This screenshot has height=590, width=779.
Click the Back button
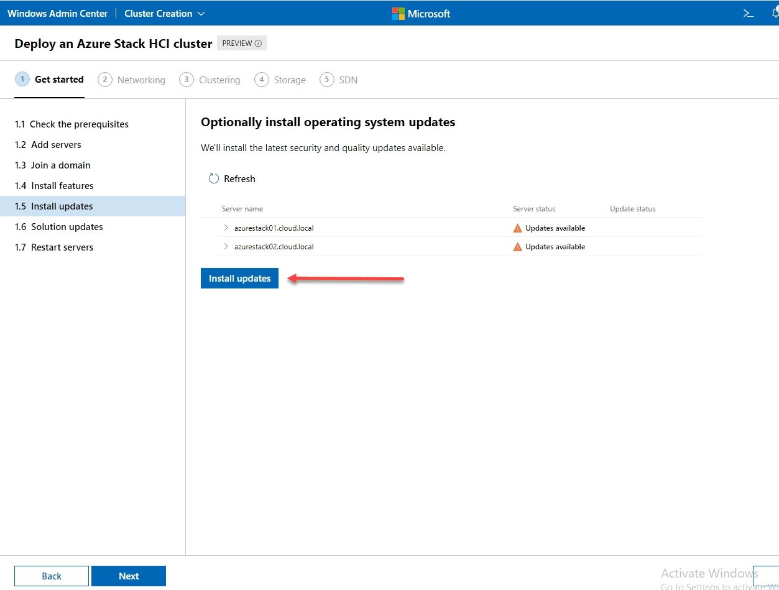[52, 576]
